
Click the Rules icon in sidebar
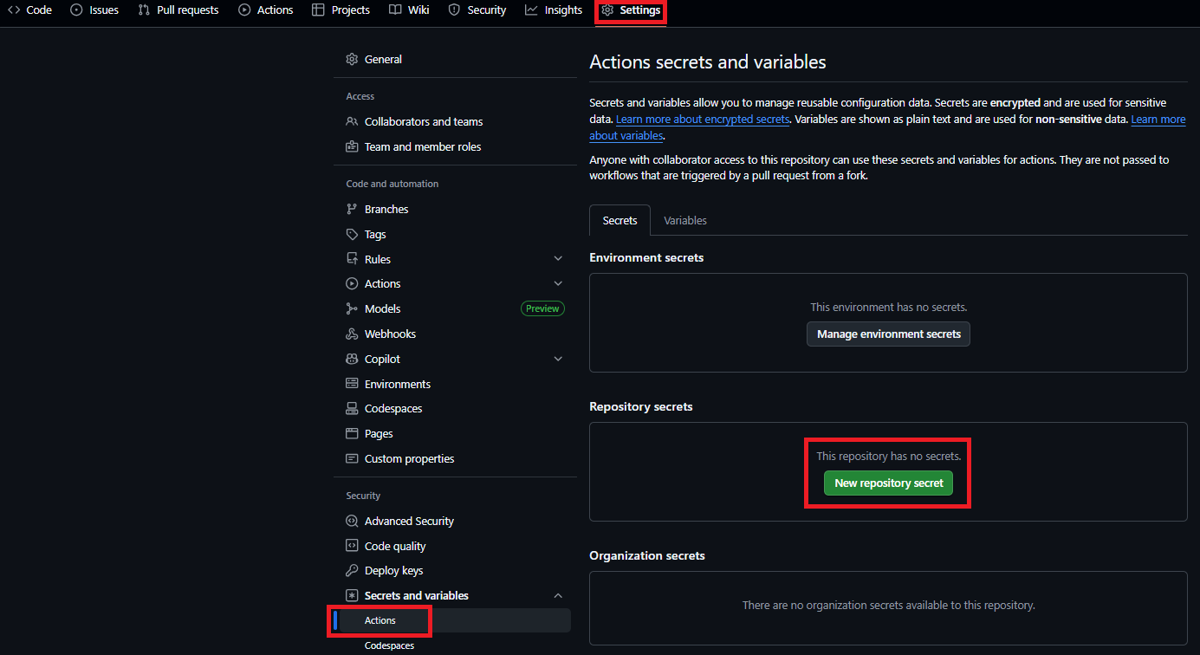[x=352, y=259]
